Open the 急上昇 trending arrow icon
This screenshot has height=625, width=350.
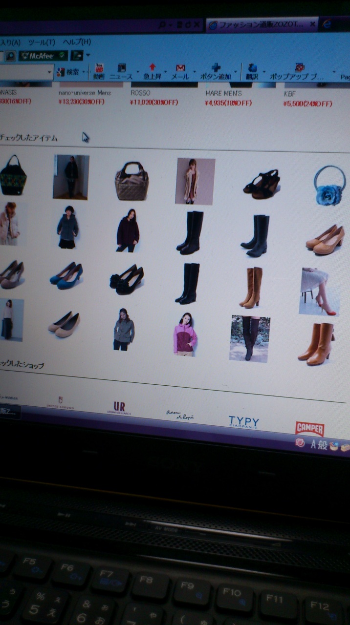(x=152, y=72)
